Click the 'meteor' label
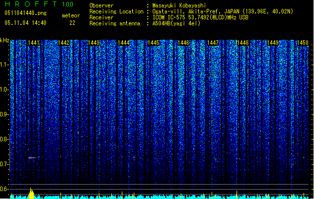 coord(71,15)
